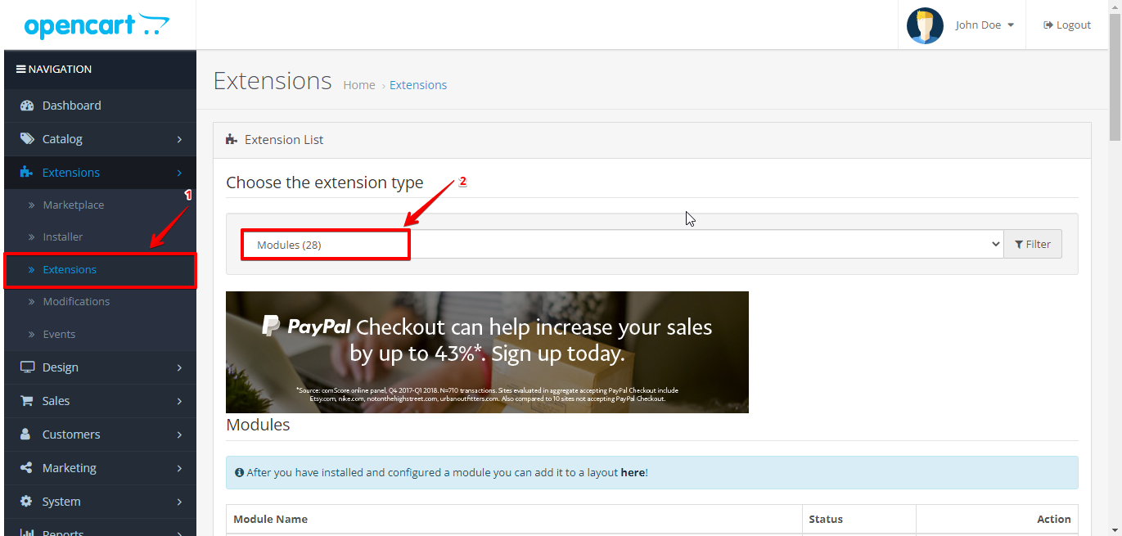The height and width of the screenshot is (536, 1122).
Task: Click the Reports chart icon
Action: (x=27, y=532)
